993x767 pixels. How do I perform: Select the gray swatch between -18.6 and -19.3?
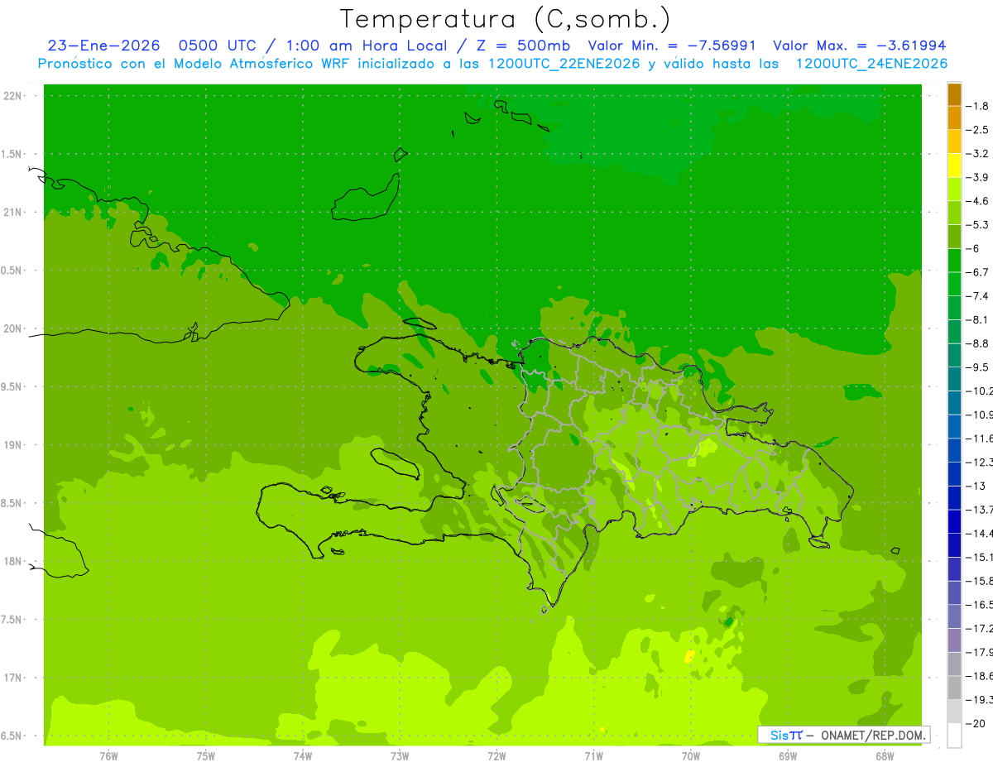(x=954, y=688)
